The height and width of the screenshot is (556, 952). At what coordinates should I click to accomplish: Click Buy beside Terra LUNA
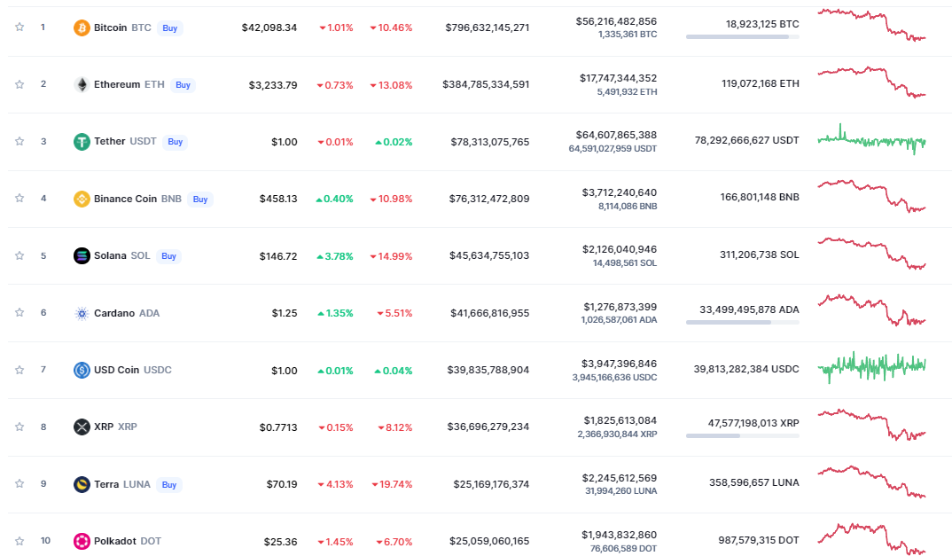(x=169, y=485)
